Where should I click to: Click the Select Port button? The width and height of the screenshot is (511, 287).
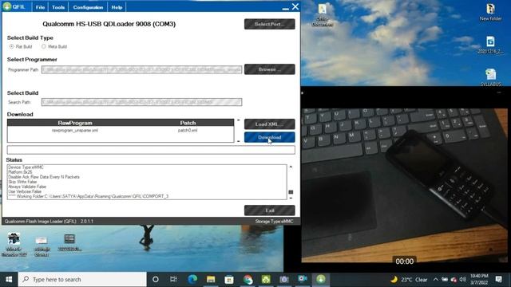pyautogui.click(x=270, y=24)
